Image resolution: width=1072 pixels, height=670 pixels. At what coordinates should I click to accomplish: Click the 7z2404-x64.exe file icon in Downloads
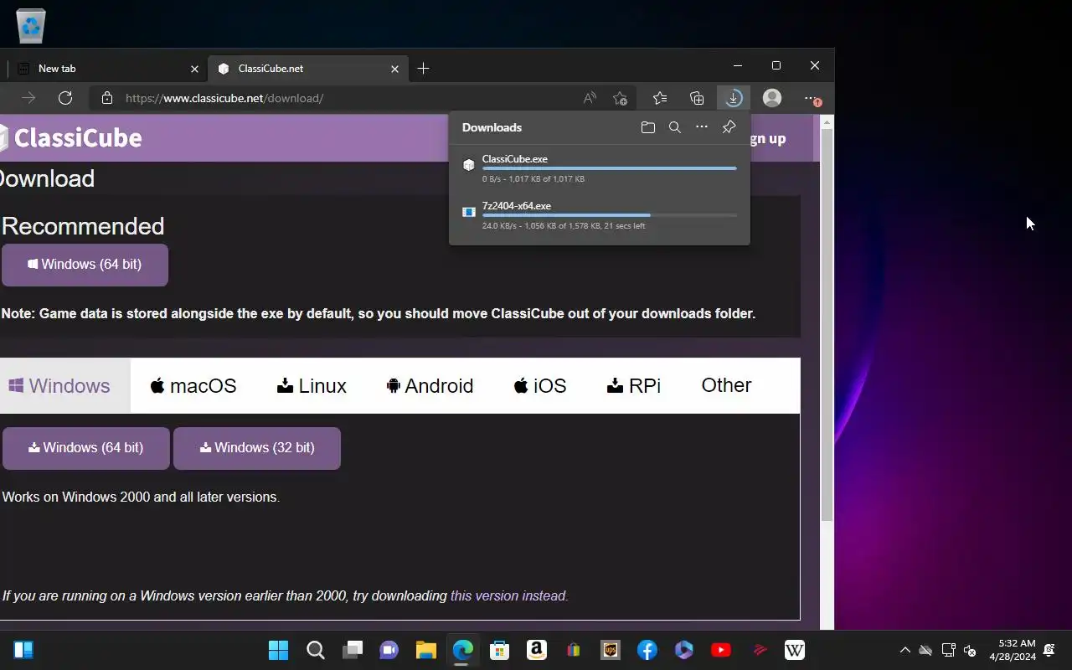click(469, 212)
